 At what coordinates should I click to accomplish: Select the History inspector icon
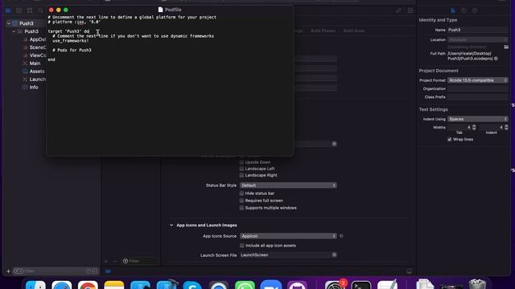tap(463, 10)
